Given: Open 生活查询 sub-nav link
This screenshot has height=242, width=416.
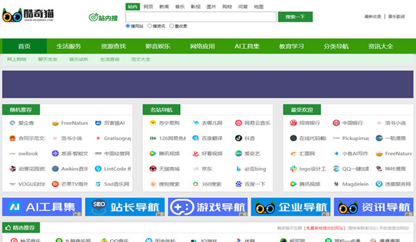Looking at the screenshot, I should point(110,60).
